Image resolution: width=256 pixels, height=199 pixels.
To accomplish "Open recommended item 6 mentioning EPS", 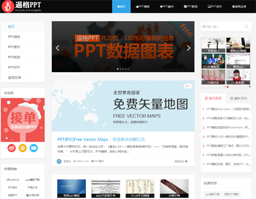I will click(x=228, y=155).
